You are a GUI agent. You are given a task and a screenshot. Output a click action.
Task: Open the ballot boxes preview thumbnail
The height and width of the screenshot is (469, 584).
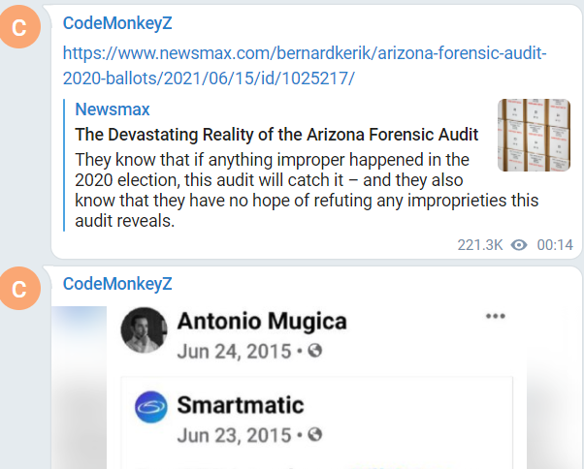coord(534,135)
